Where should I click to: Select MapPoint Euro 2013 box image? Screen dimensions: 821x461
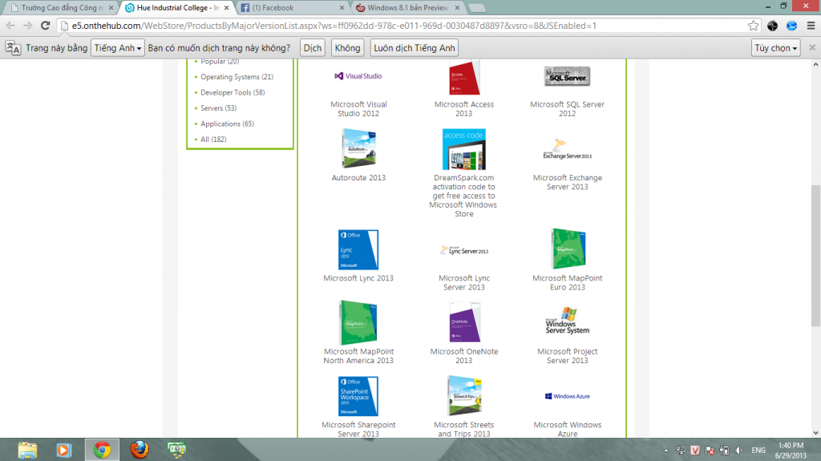[568, 249]
